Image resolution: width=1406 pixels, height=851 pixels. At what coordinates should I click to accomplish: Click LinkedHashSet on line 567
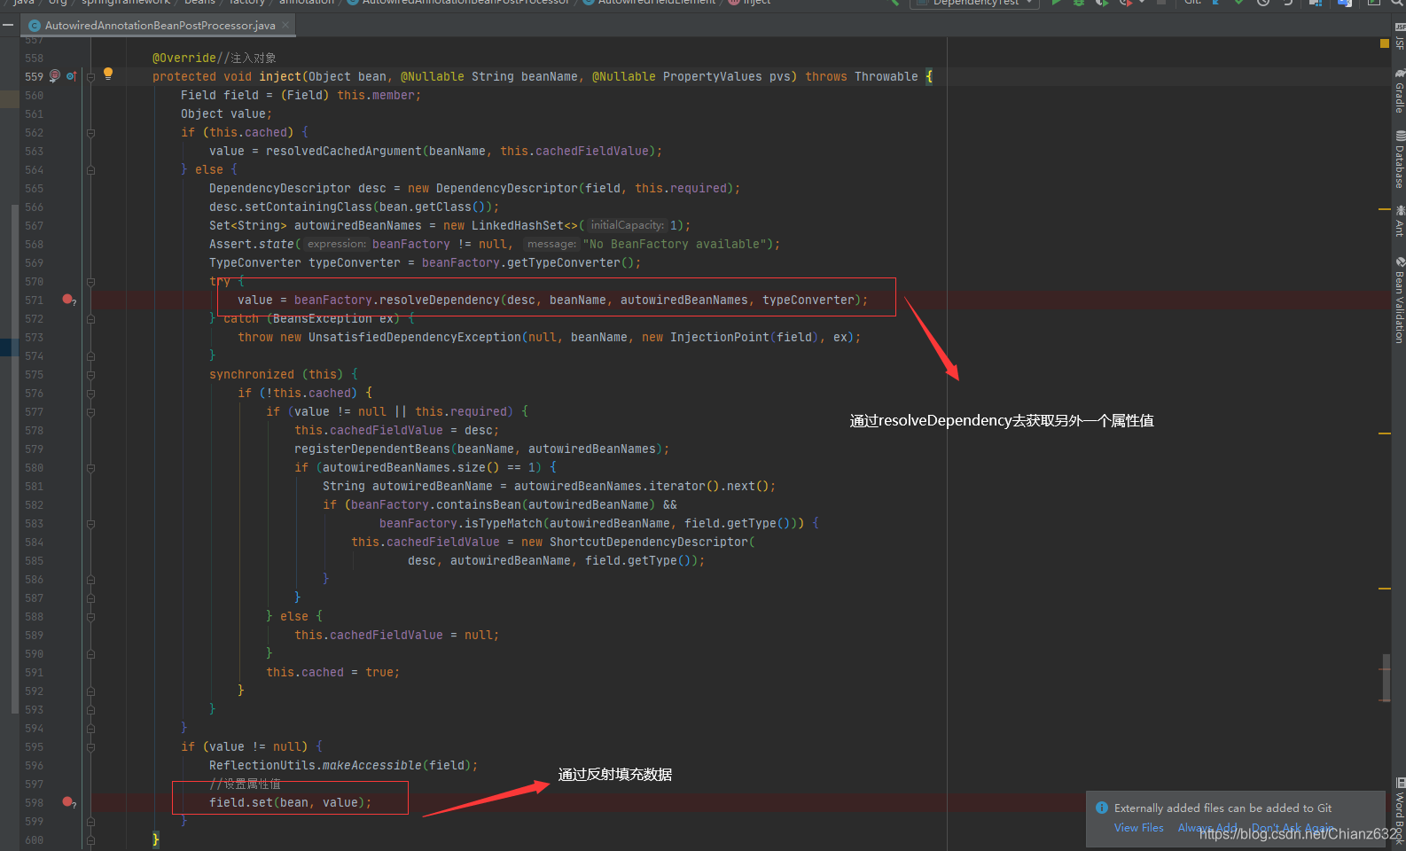[x=518, y=226]
